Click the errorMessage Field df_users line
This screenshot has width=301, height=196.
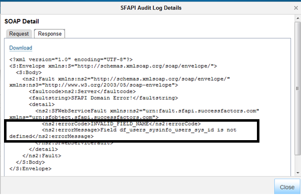coord(139,130)
